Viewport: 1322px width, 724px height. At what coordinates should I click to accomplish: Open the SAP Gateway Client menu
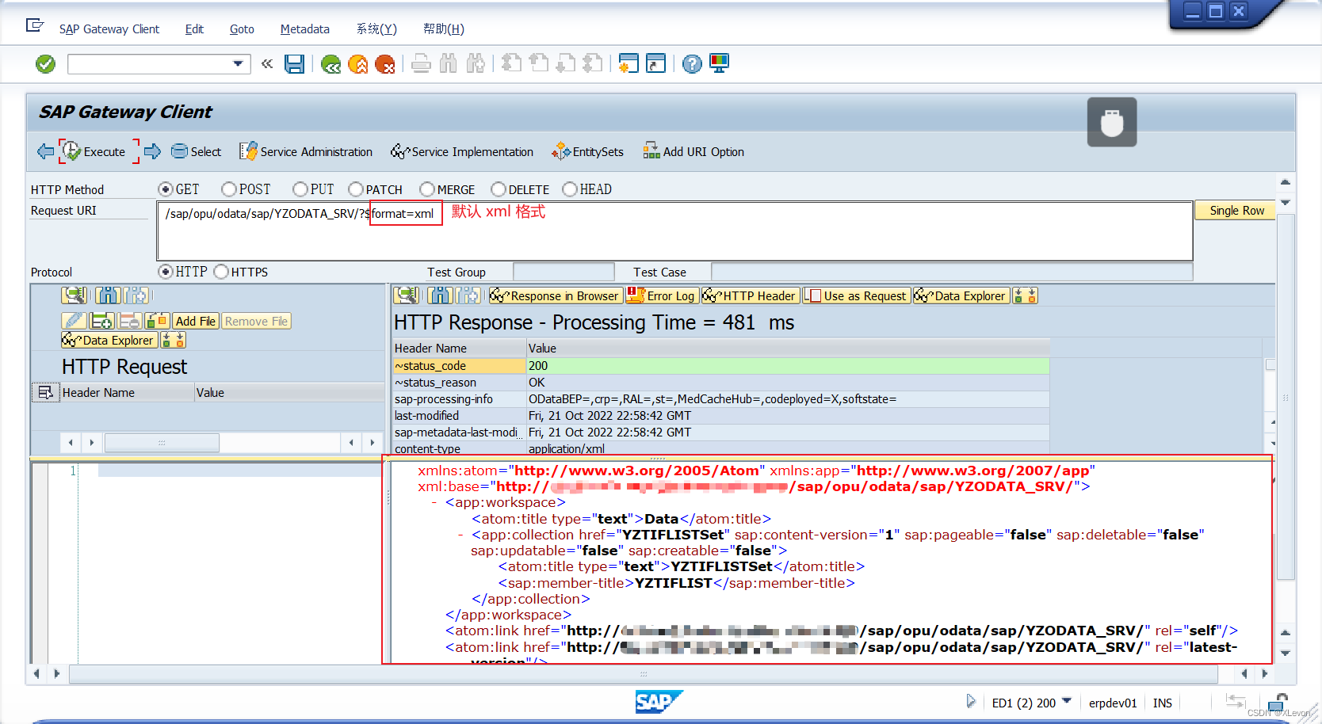coord(109,29)
